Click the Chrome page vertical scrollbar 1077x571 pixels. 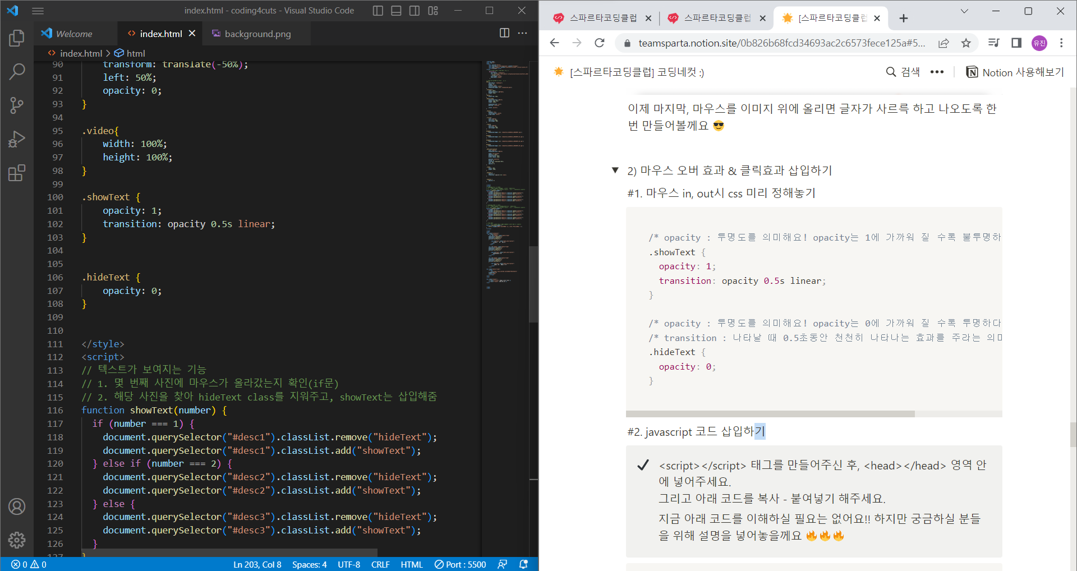1073,434
